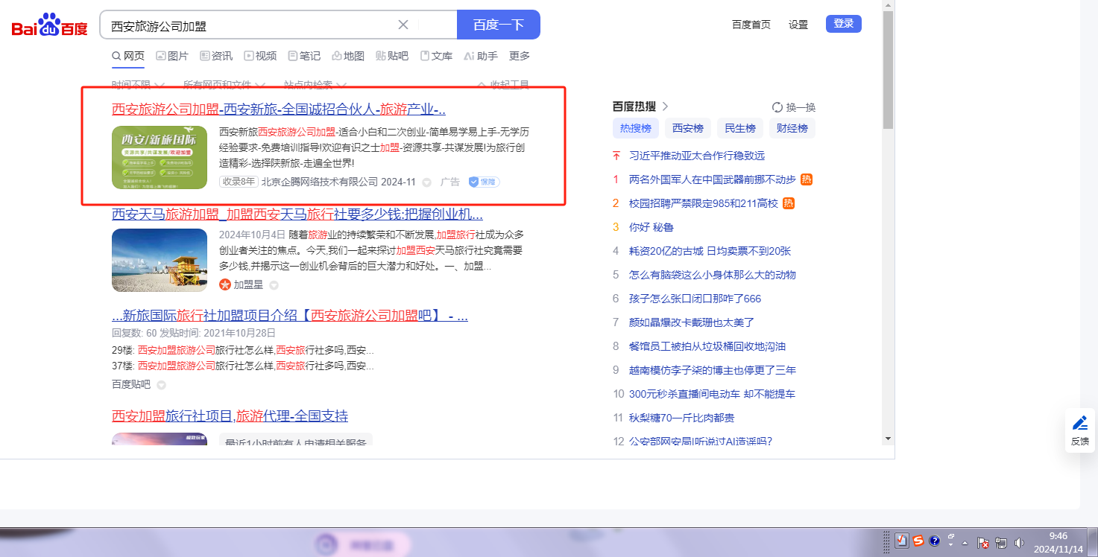
Task: Click the 保障 shield badge on first result
Action: [484, 182]
